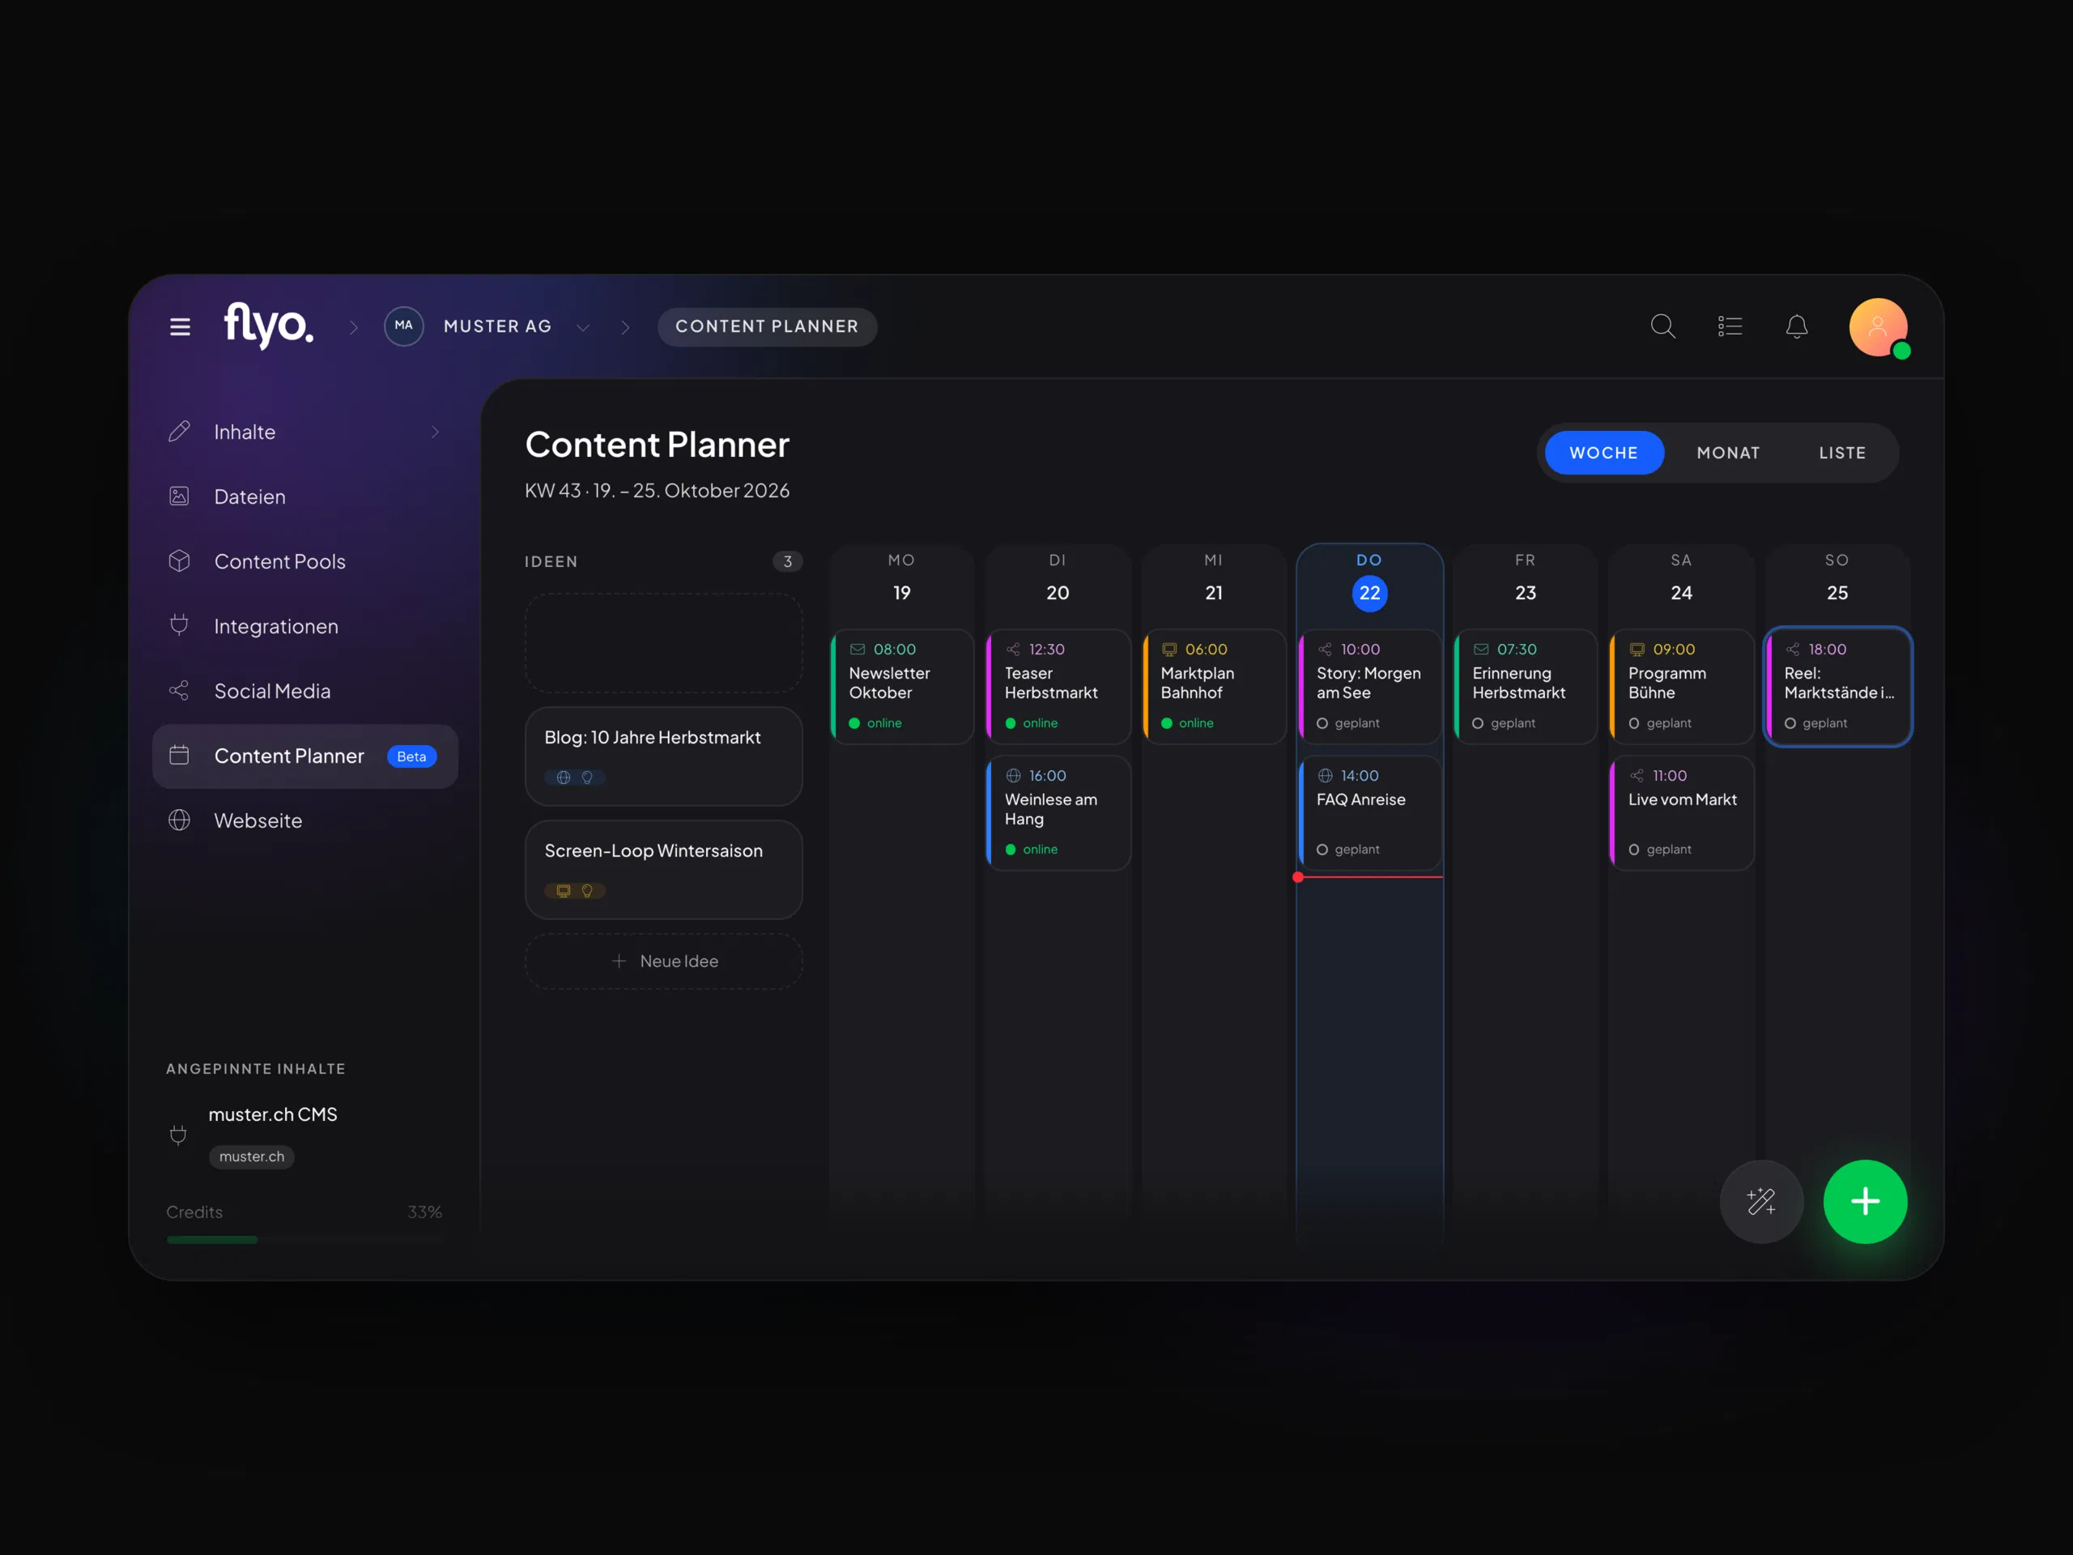Click the Content Planner breadcrumb

(x=767, y=326)
